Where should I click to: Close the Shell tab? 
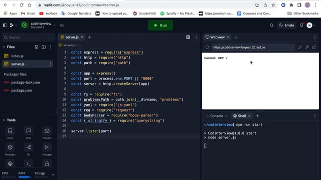coord(249,116)
